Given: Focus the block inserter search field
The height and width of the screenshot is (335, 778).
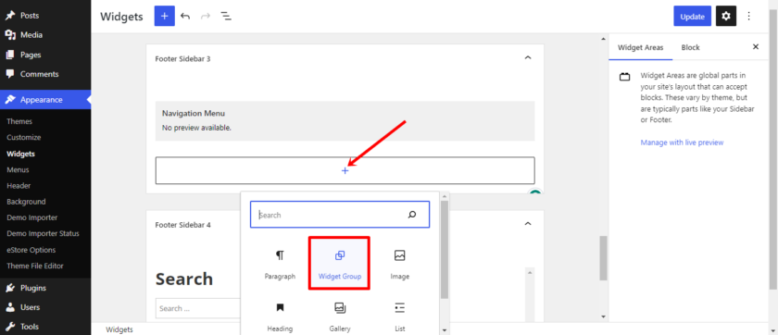Looking at the screenshot, I should tap(340, 215).
